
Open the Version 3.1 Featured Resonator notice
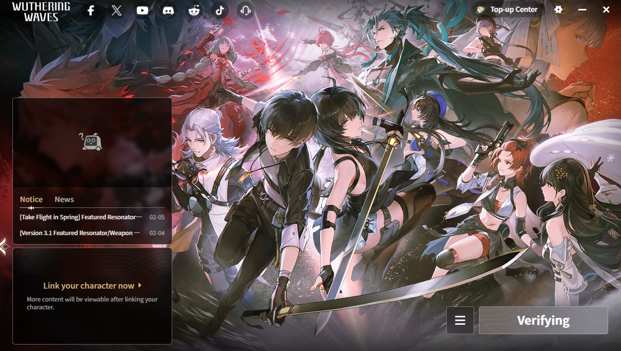point(79,233)
